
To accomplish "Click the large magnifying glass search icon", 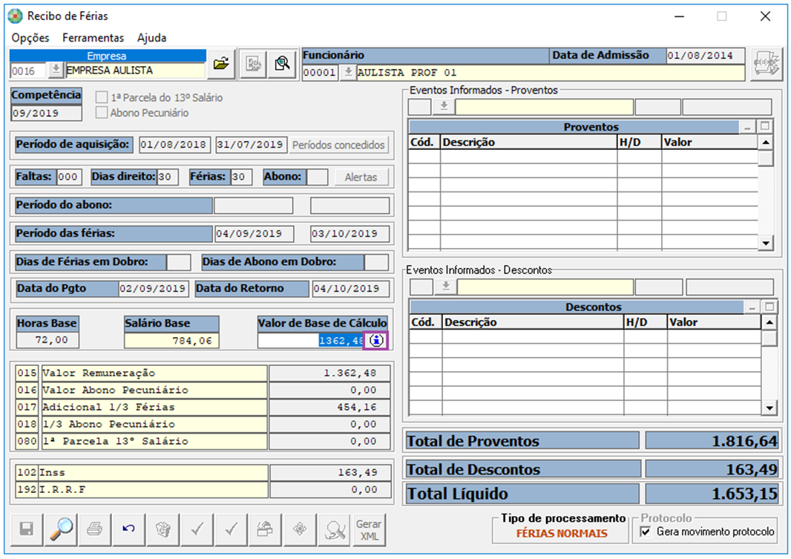I will [x=61, y=529].
